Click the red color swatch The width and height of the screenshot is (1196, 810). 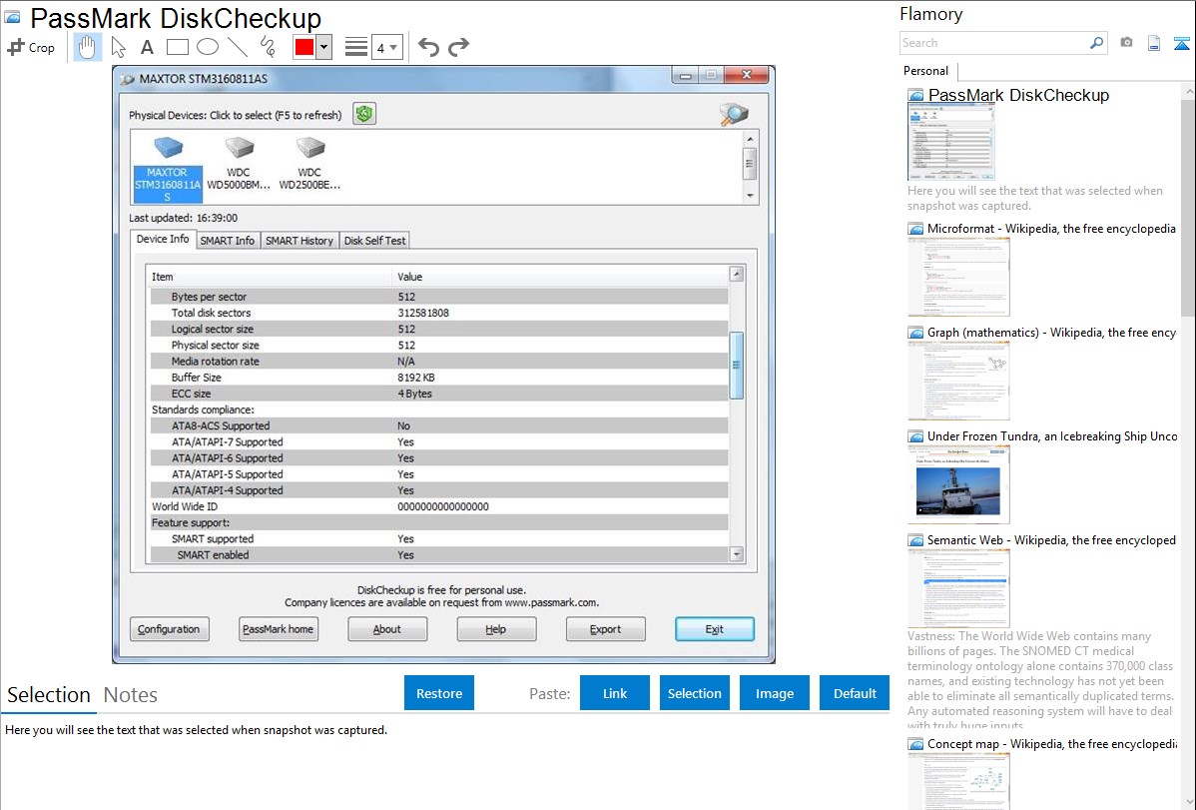coord(304,47)
